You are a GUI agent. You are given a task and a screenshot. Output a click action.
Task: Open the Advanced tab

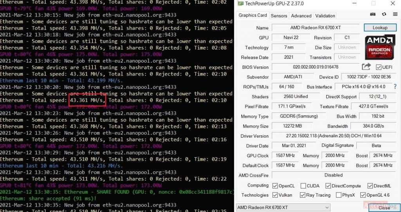pos(301,16)
